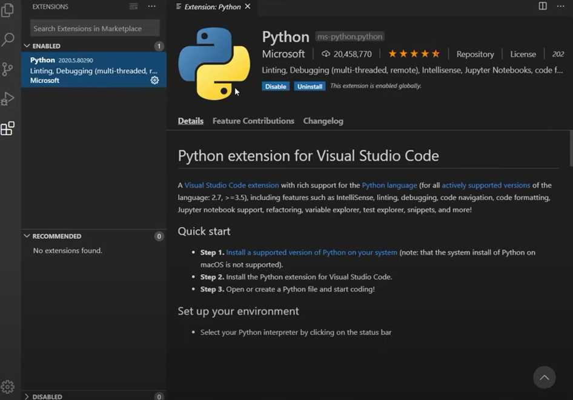Open the Extensions view icon
Viewport: 573px width, 400px height.
point(7,128)
